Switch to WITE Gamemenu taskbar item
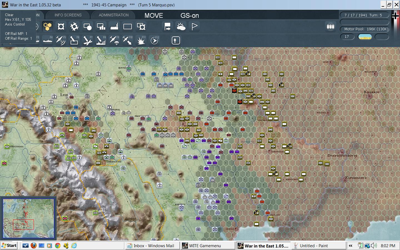This screenshot has width=400, height=250. pyautogui.click(x=207, y=246)
